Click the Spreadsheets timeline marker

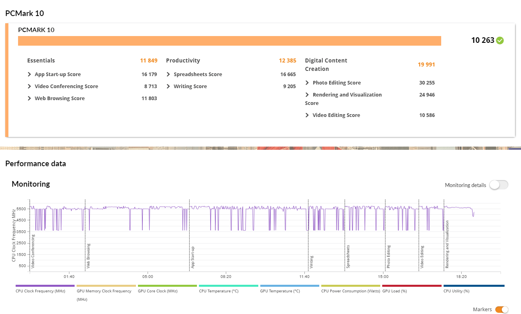tap(348, 256)
